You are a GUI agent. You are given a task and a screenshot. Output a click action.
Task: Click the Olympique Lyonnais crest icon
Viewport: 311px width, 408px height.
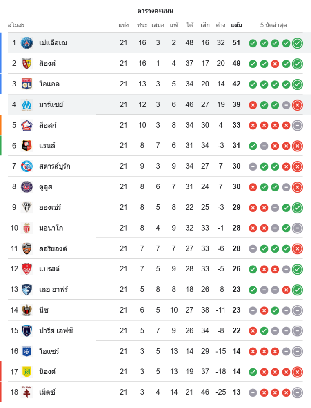(27, 84)
